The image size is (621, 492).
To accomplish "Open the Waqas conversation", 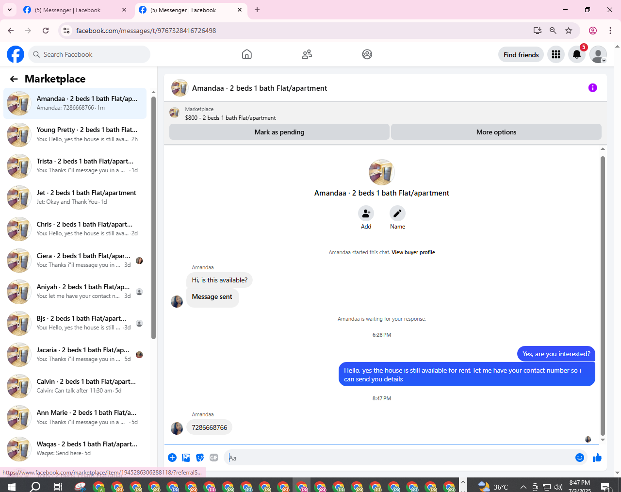I will [75, 449].
